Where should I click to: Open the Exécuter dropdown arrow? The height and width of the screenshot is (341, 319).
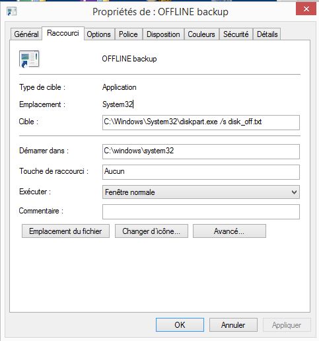click(294, 192)
